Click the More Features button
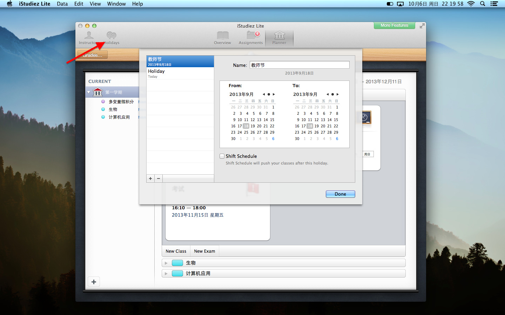The image size is (505, 315). (394, 26)
